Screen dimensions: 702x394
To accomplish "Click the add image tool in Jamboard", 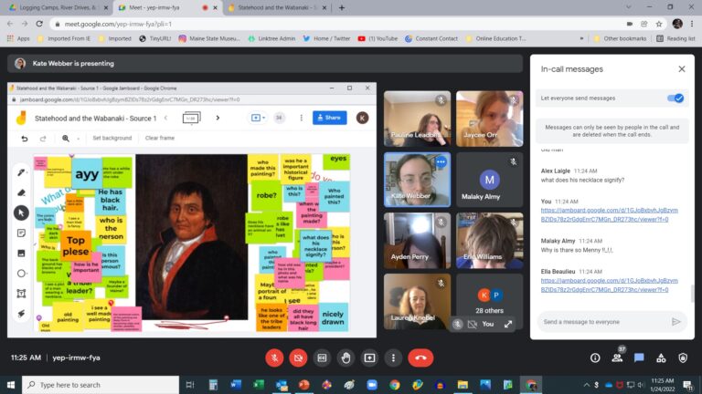I will pos(21,254).
